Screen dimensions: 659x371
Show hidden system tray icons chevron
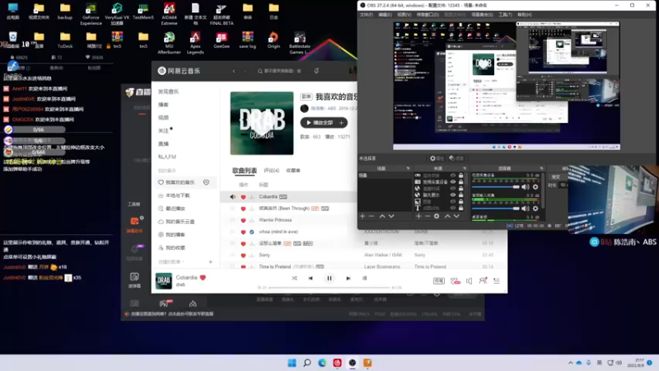(570, 363)
